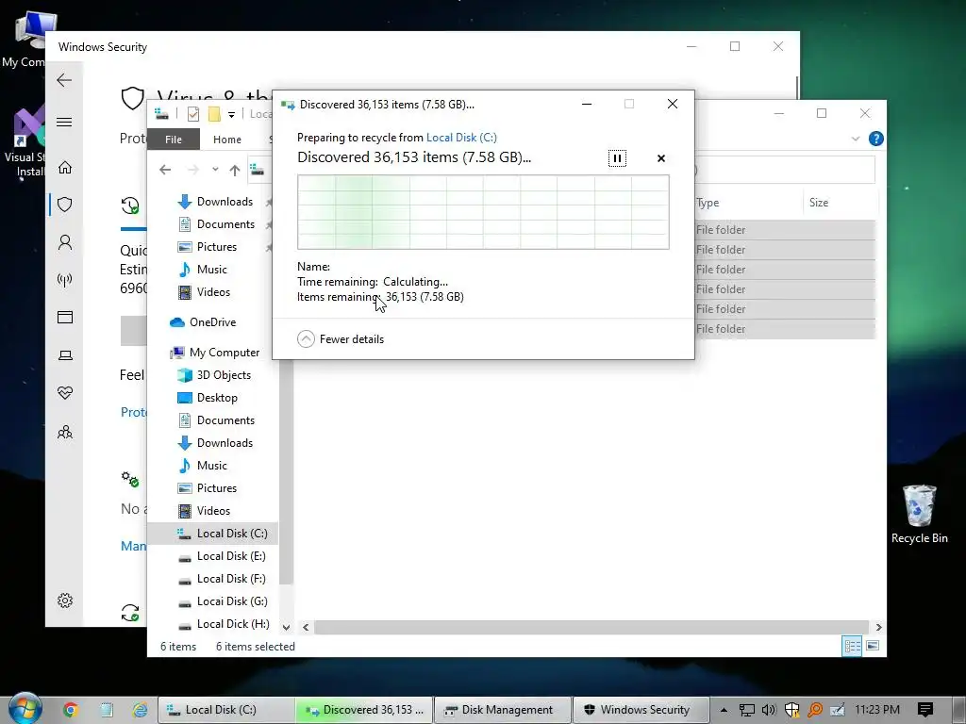Open the Local Disk (C:) link in dialog

tap(461, 138)
